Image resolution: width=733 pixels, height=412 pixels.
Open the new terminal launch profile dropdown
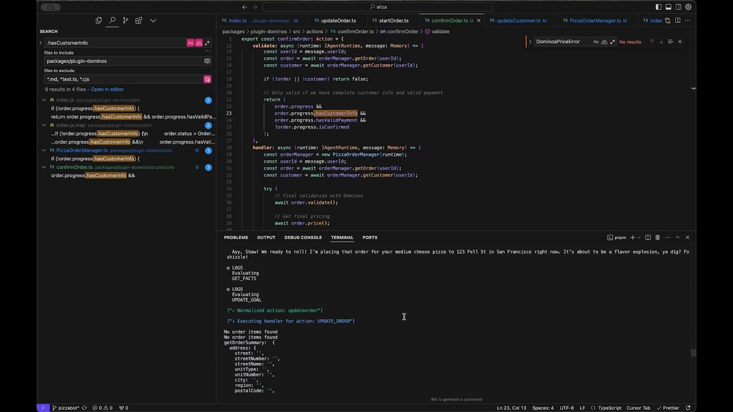tap(639, 237)
